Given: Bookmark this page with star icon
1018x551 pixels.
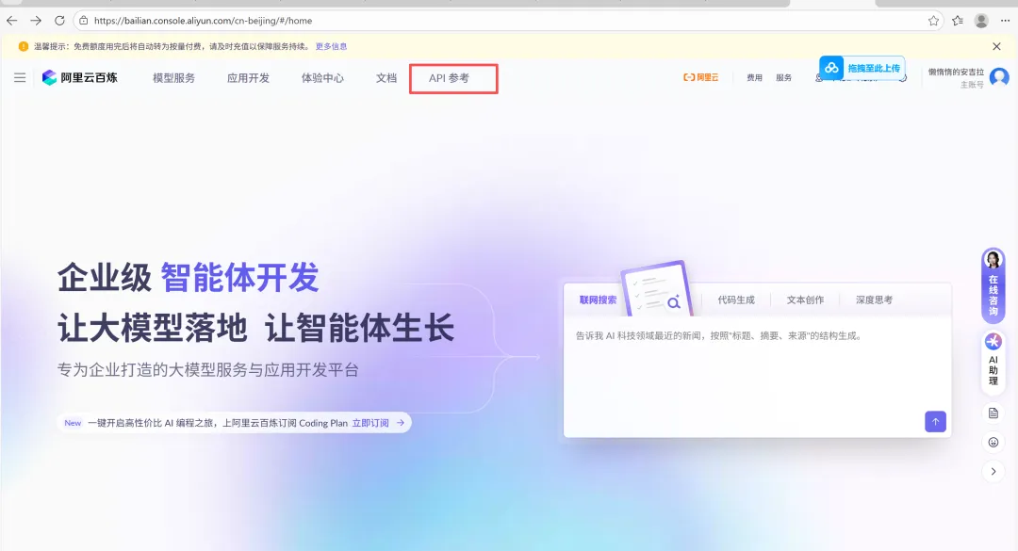Looking at the screenshot, I should (x=933, y=21).
